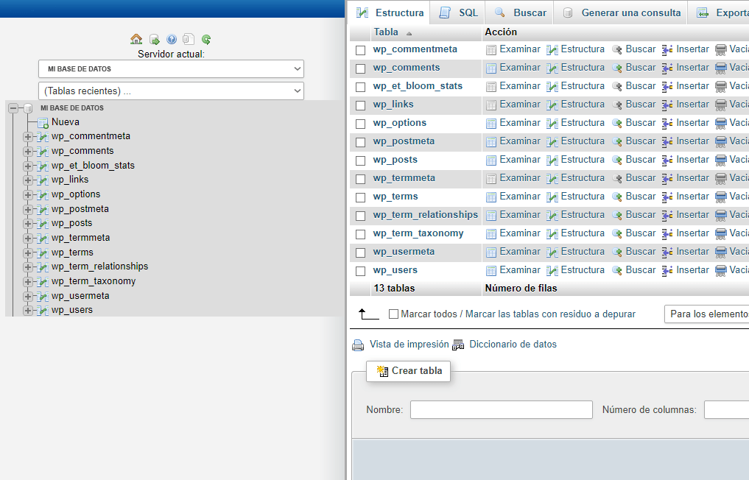749x480 pixels.
Task: Open the Tablas recientes dropdown
Action: click(x=171, y=91)
